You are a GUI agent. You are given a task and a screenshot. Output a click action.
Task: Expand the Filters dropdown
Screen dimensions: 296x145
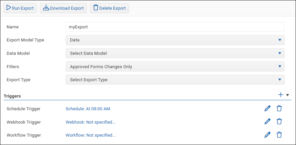click(x=175, y=66)
